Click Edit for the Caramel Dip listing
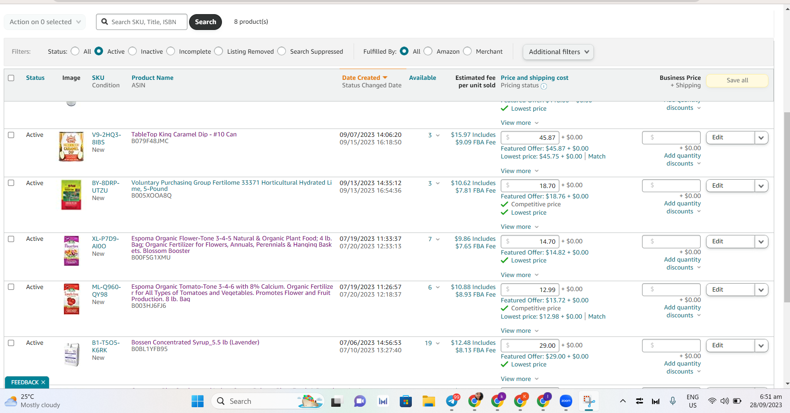 coord(730,138)
